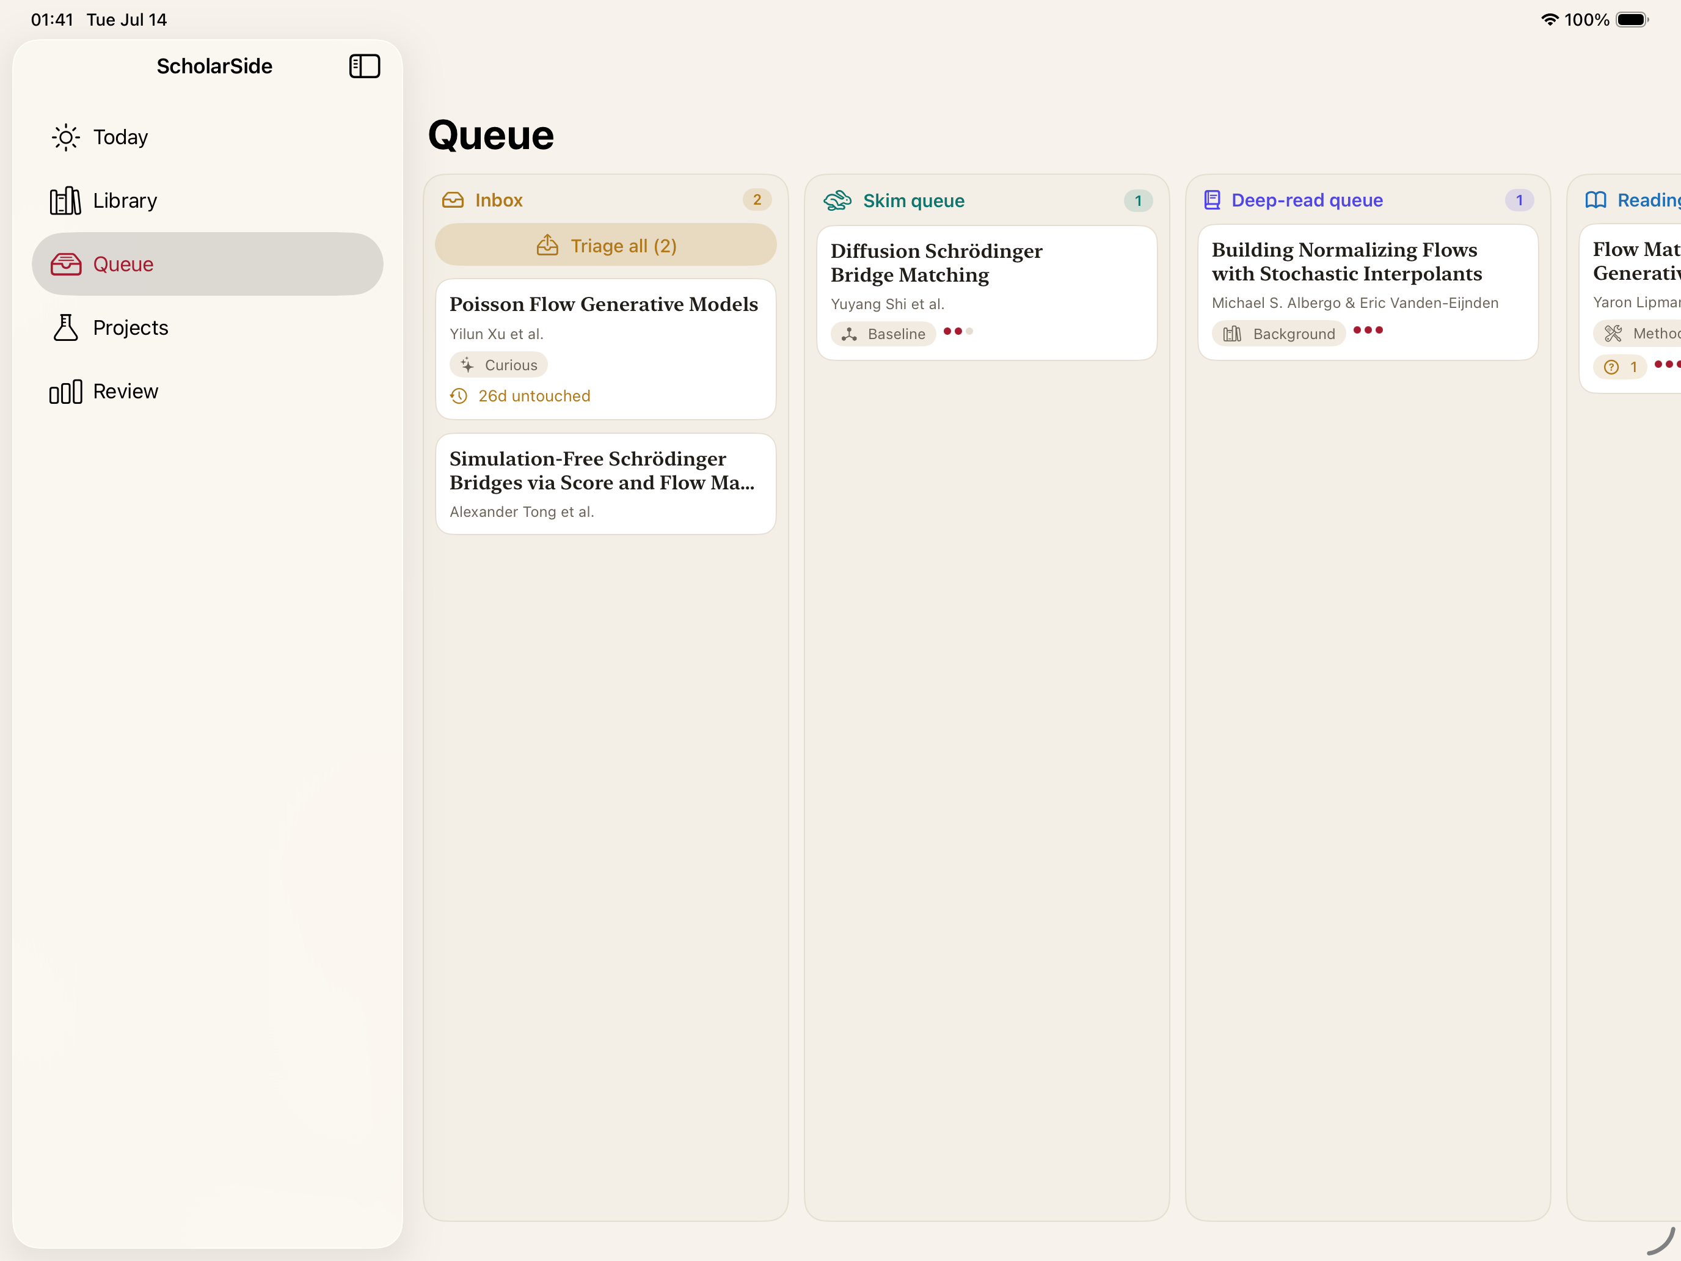Toggle the sidebar panel icon
The image size is (1681, 1261).
click(x=364, y=66)
